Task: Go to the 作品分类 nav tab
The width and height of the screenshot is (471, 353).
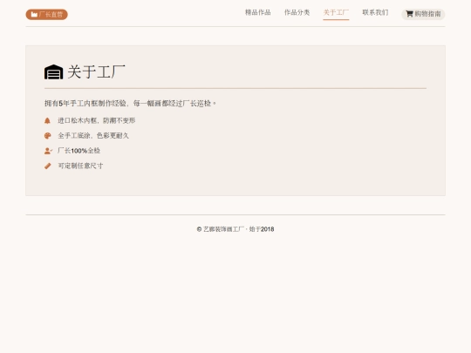Action: point(297,12)
